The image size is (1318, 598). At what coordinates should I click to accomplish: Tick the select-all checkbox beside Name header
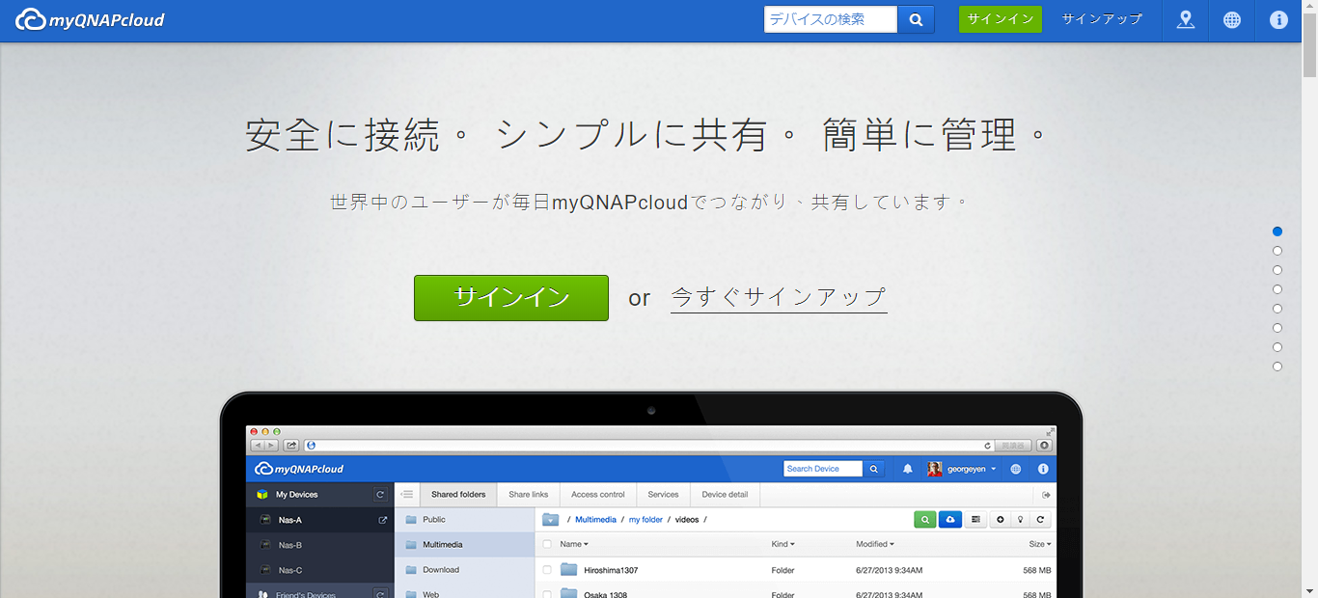547,545
